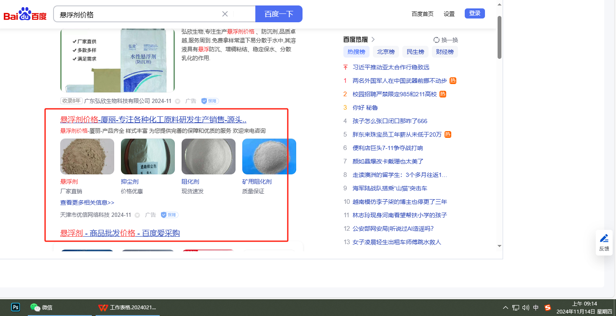Click the 保障 badge beside 广东弘欣生物科技

[210, 101]
